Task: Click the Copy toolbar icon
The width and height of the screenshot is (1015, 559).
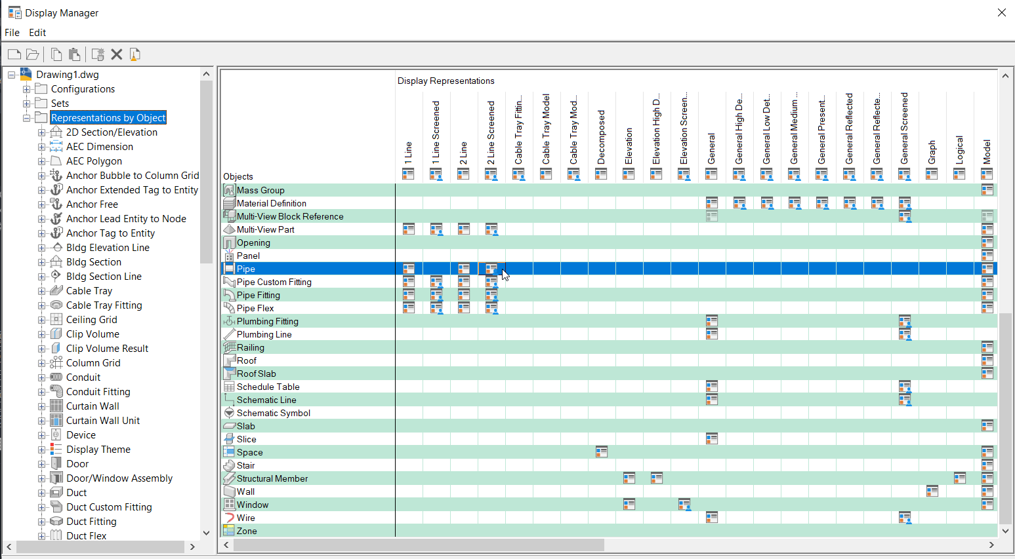Action: click(56, 54)
